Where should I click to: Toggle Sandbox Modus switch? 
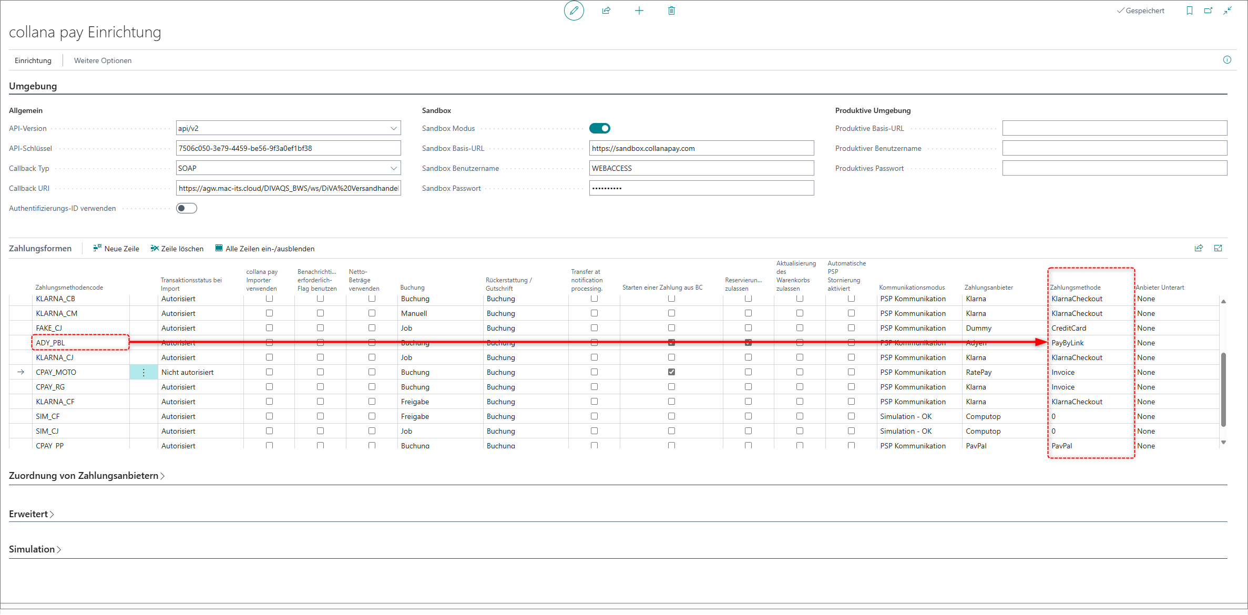[600, 128]
